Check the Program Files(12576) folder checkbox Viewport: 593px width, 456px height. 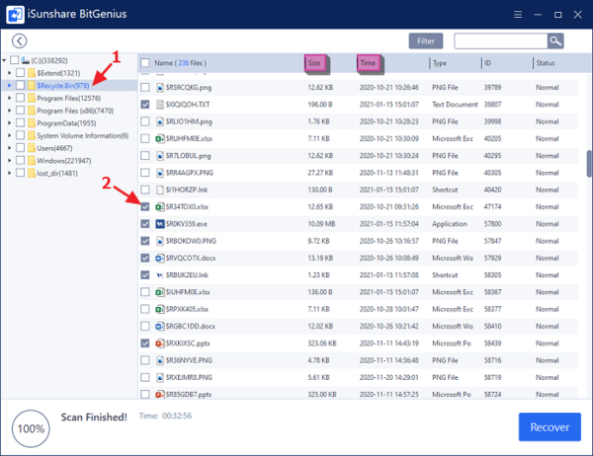click(21, 98)
